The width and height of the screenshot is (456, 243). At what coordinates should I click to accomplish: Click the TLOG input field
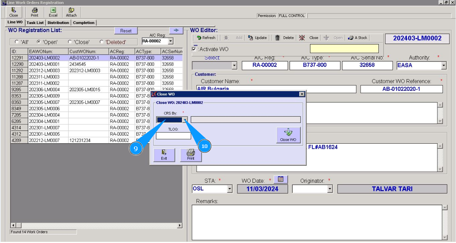(x=173, y=136)
